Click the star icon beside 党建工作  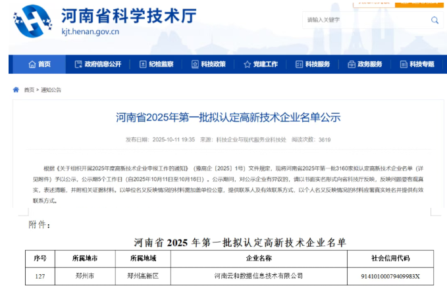(x=247, y=64)
